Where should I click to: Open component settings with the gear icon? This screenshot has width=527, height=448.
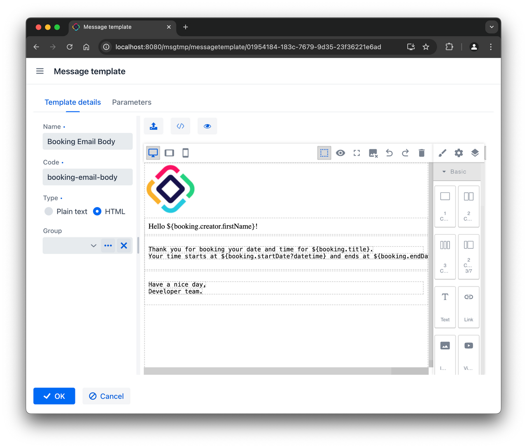point(459,152)
